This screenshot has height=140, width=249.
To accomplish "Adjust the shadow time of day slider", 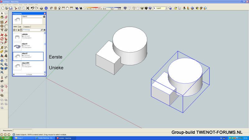I will 112,7.
